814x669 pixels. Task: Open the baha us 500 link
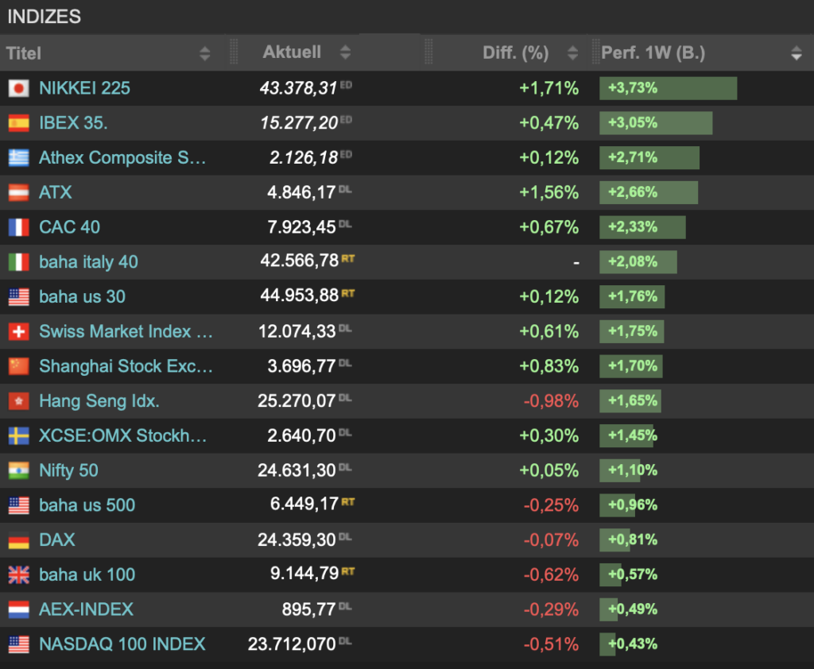[87, 505]
